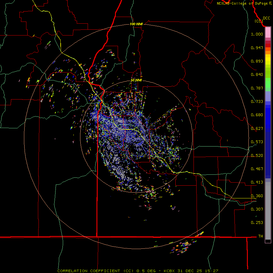Click the 50 NMI range ring label
The height and width of the screenshot is (273, 273).
tap(136, 80)
